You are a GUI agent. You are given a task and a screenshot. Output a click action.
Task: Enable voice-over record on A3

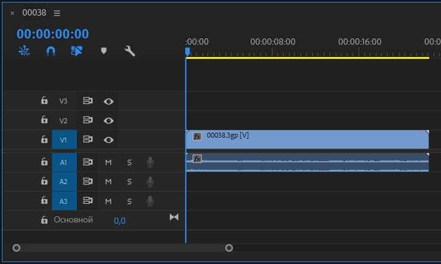point(150,201)
